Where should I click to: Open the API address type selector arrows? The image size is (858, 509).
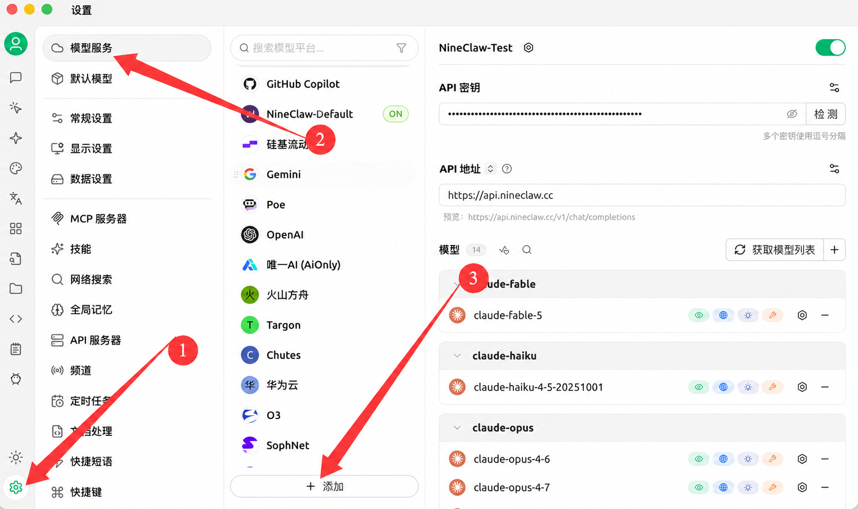click(490, 169)
